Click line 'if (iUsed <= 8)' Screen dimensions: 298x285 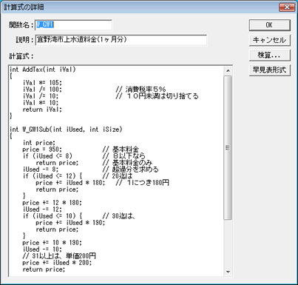[47, 156]
